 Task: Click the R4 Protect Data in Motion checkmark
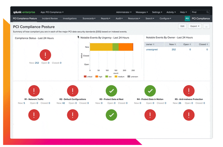150,91
